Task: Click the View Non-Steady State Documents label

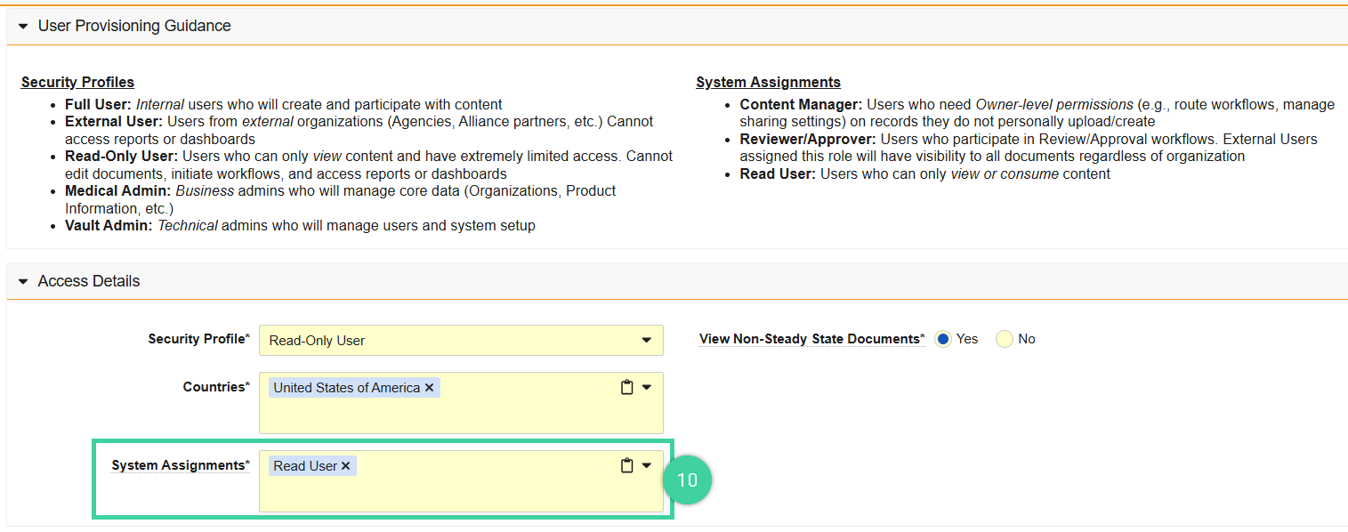Action: tap(811, 339)
